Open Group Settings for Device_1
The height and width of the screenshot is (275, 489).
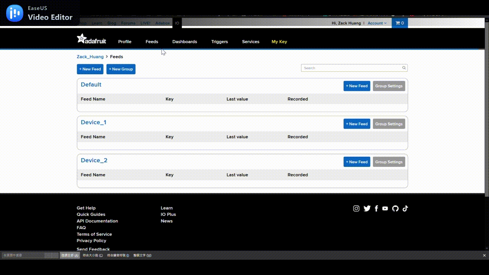coord(389,124)
